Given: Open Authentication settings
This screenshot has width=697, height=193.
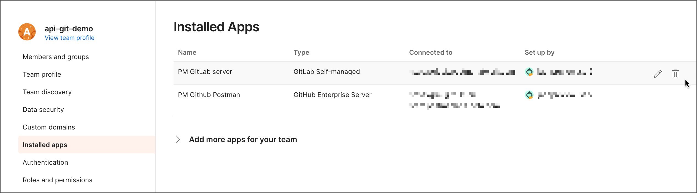Looking at the screenshot, I should 45,162.
